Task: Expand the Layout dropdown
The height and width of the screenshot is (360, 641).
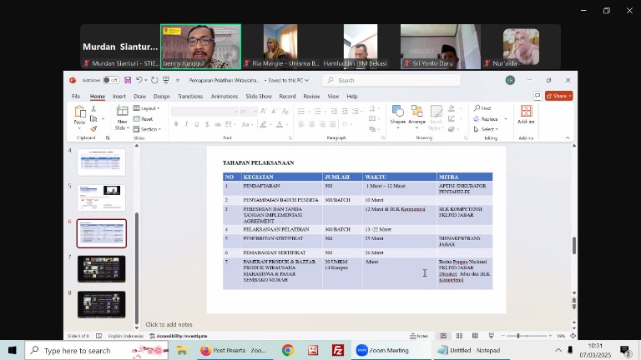Action: (149, 108)
